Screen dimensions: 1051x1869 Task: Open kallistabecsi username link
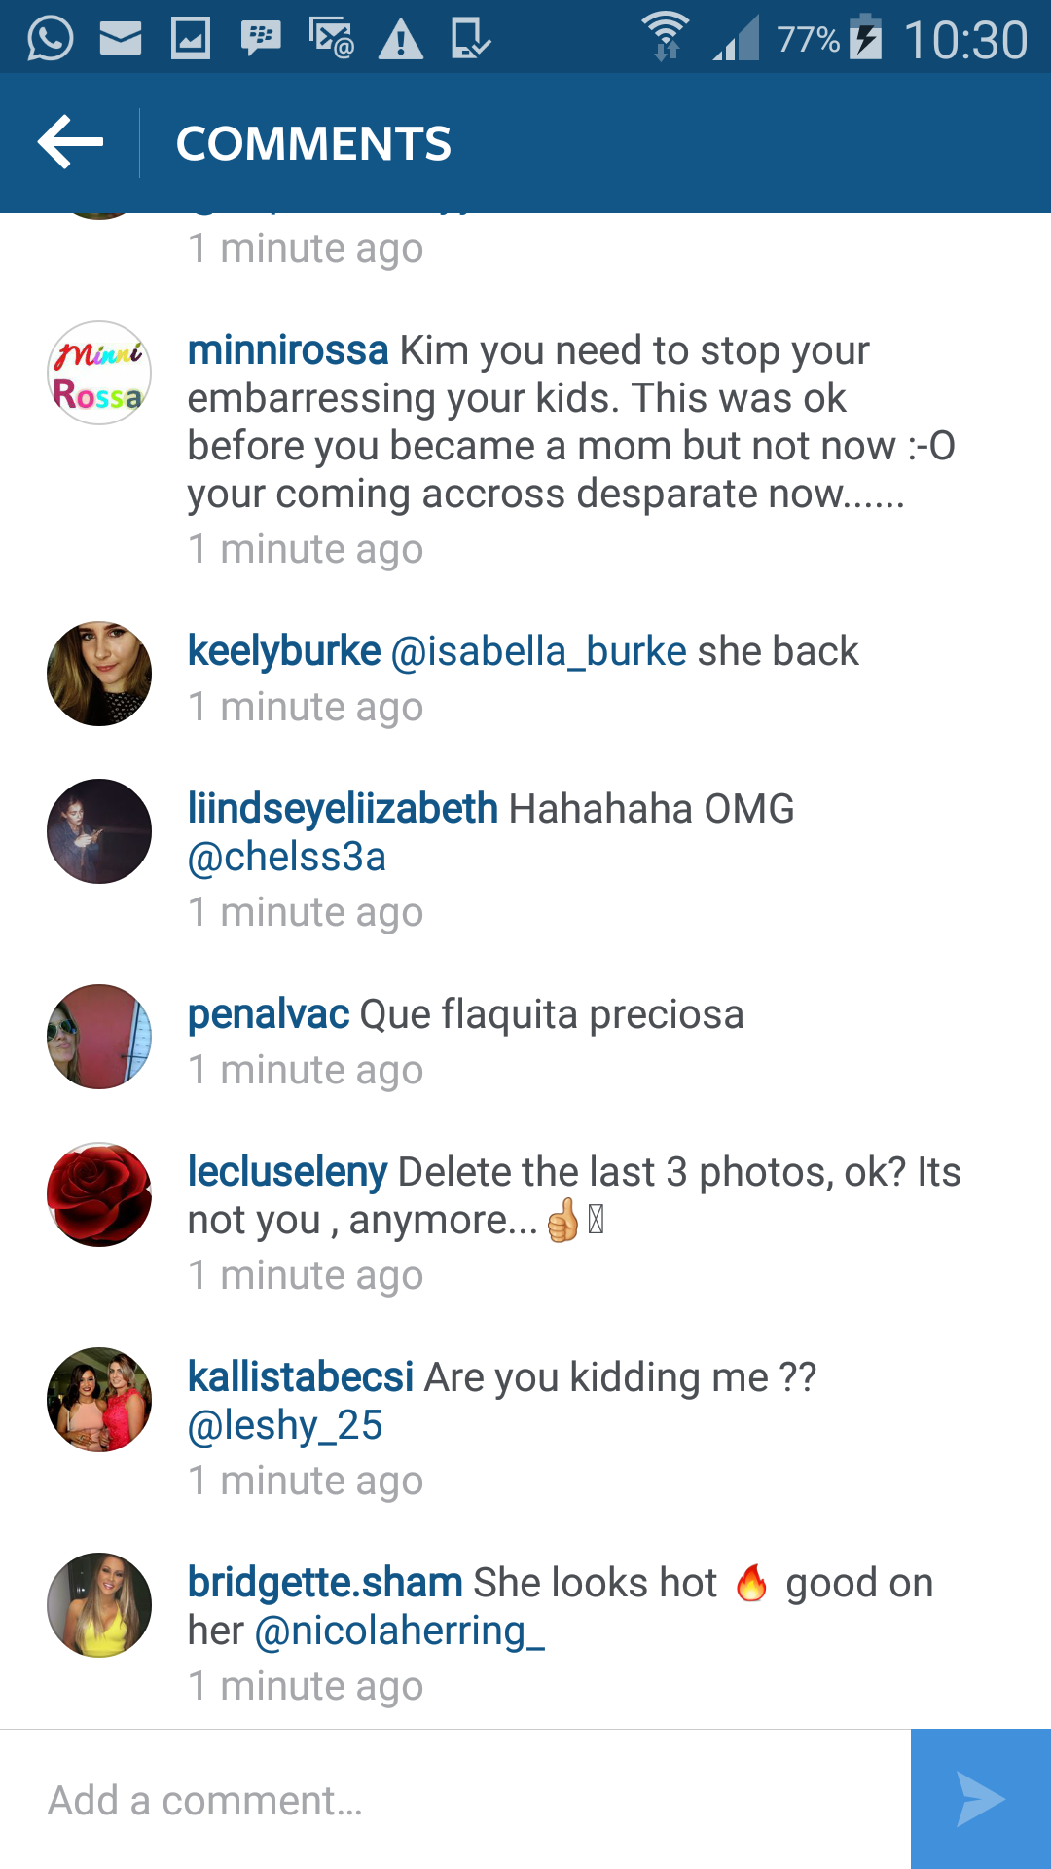(301, 1377)
